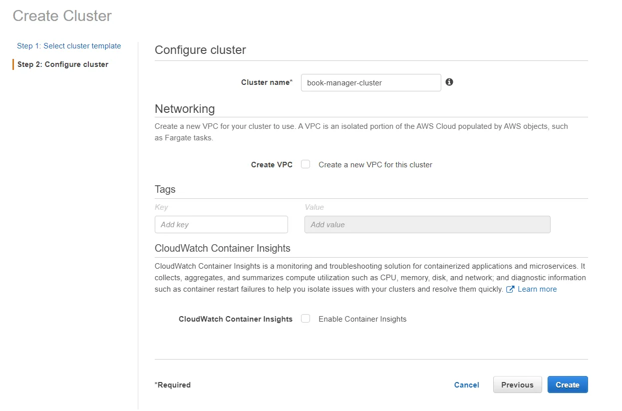Click the Create Cluster page title
622x411 pixels.
[61, 15]
